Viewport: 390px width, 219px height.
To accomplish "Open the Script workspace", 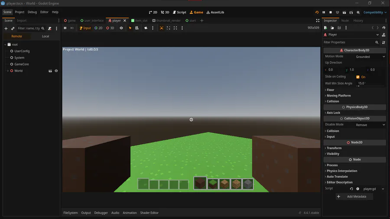I will tap(179, 12).
